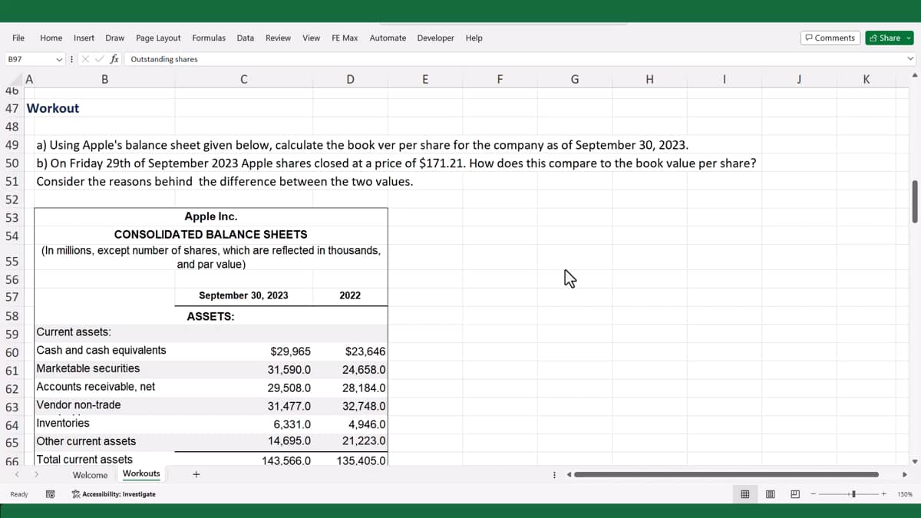Select the September 30, 2023 header cell
Image resolution: width=921 pixels, height=518 pixels.
point(243,295)
